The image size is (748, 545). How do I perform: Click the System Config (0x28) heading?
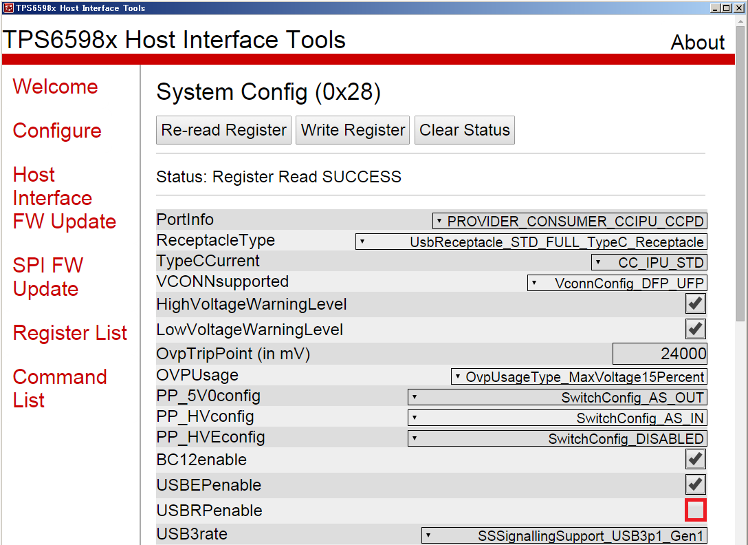(269, 92)
